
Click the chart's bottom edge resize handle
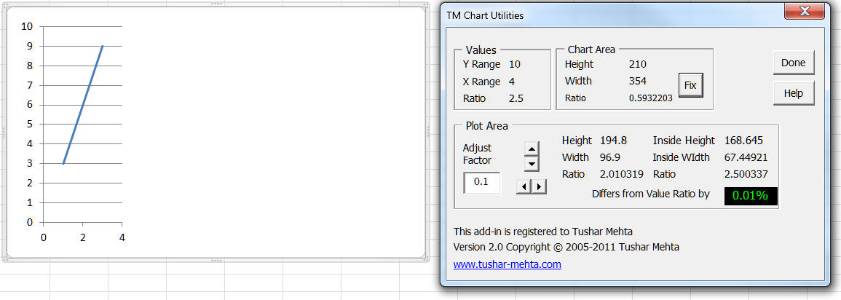click(x=215, y=260)
